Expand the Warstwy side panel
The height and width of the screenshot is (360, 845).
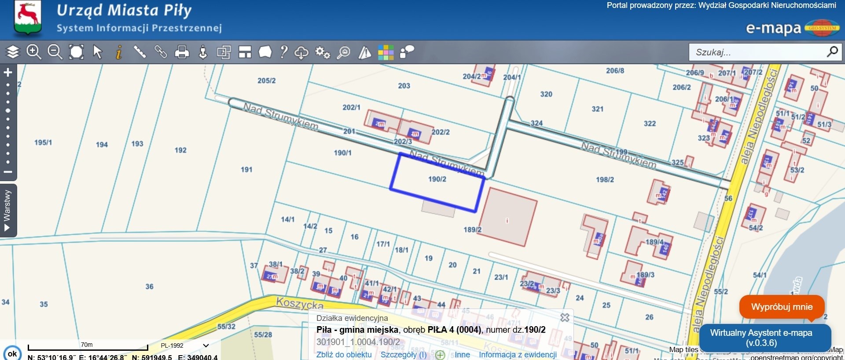[7, 211]
